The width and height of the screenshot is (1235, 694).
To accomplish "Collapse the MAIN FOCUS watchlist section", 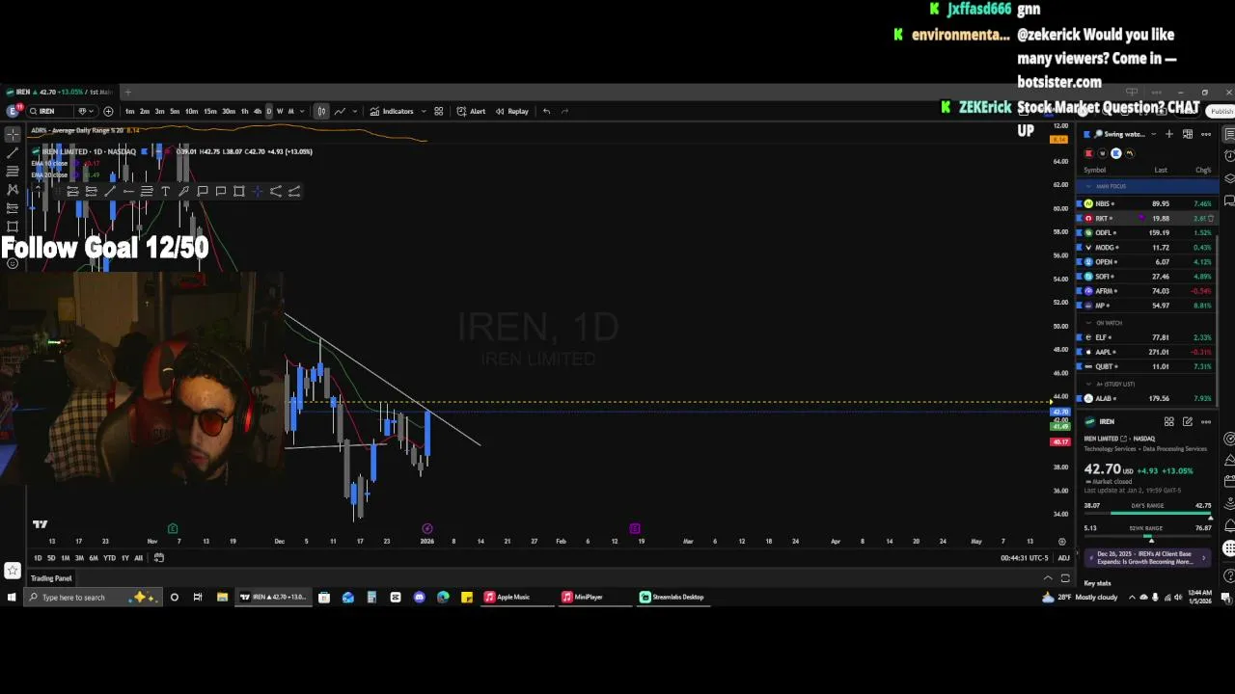I will 1089,186.
